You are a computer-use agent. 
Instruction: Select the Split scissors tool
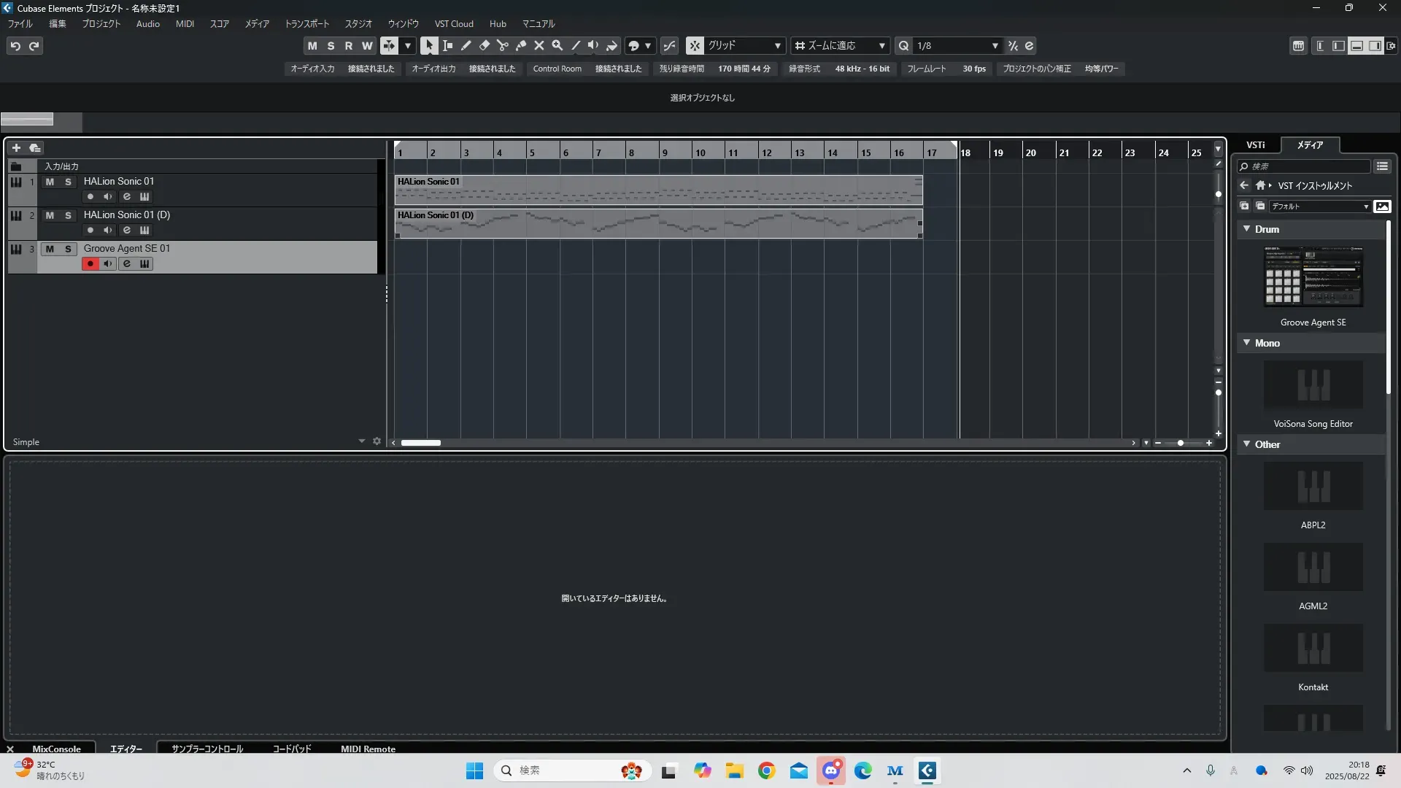[503, 45]
